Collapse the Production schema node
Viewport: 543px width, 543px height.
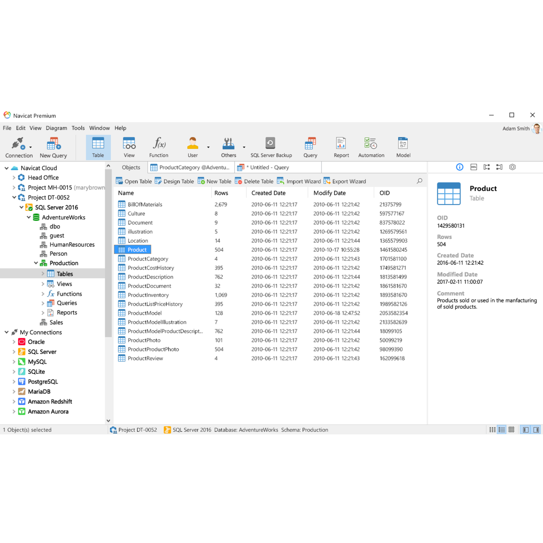(36, 263)
